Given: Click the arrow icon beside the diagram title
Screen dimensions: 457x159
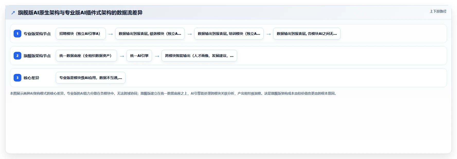Looking at the screenshot, I should tap(13, 13).
